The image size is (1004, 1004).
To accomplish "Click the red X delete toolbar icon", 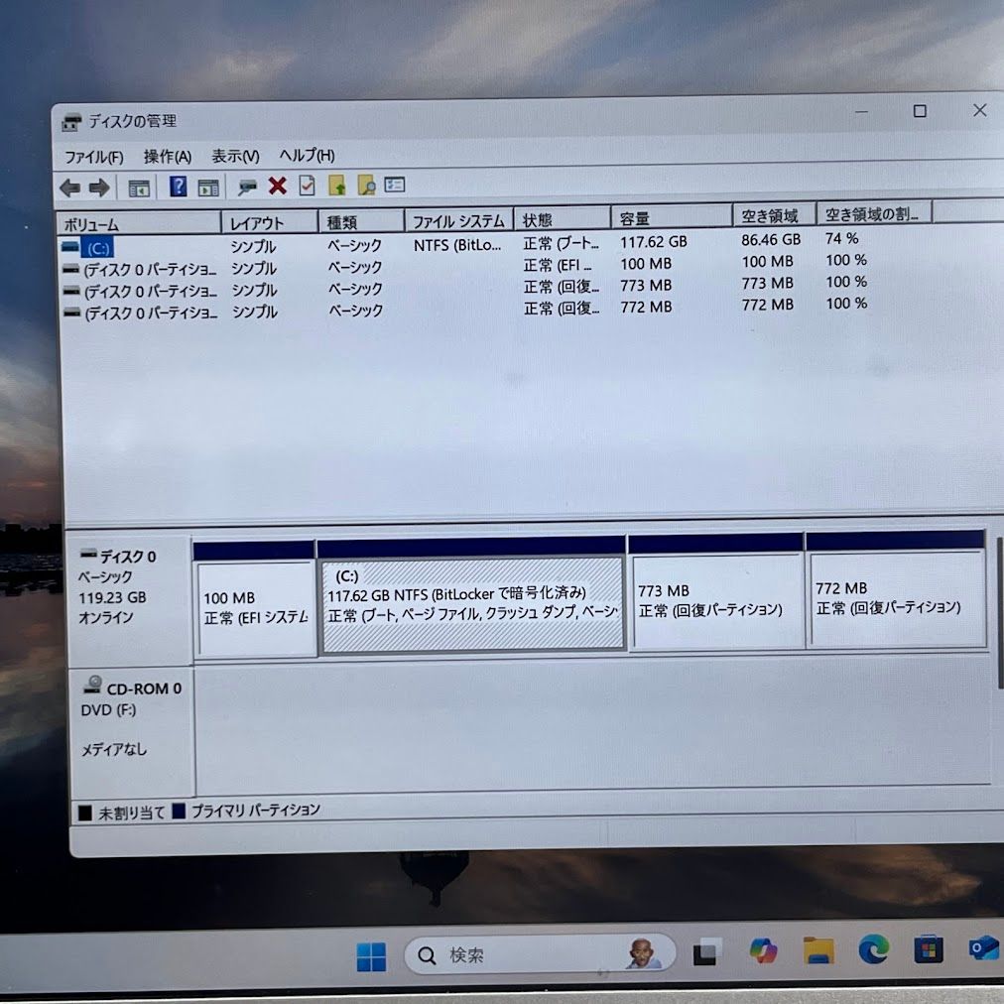I will [278, 186].
